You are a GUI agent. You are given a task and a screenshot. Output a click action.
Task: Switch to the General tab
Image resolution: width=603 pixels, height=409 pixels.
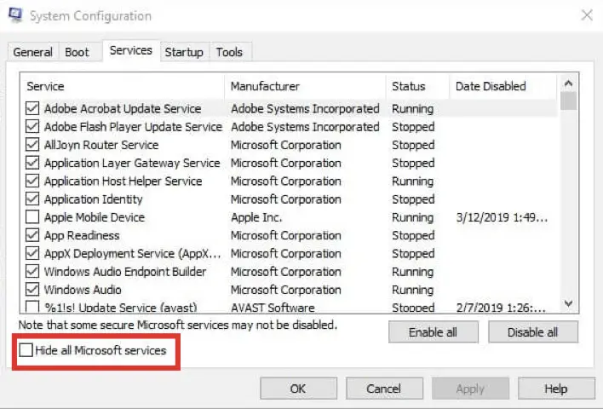point(32,52)
